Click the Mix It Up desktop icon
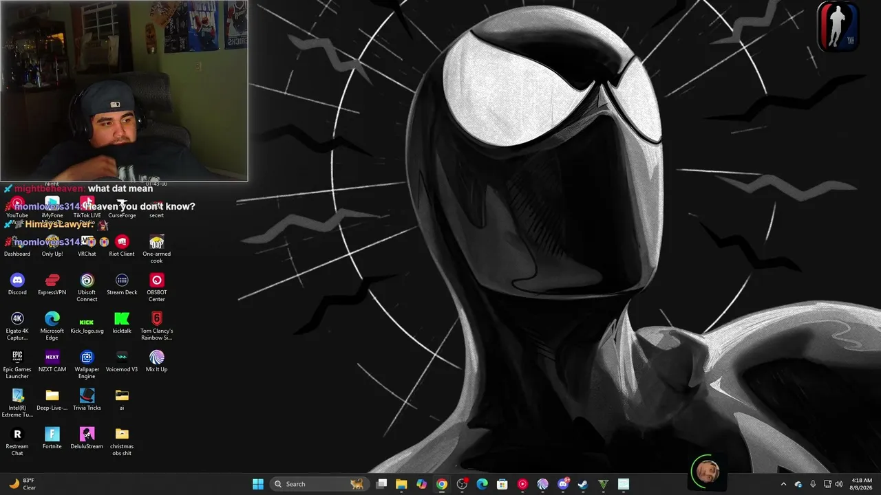This screenshot has height=495, width=881. click(157, 361)
